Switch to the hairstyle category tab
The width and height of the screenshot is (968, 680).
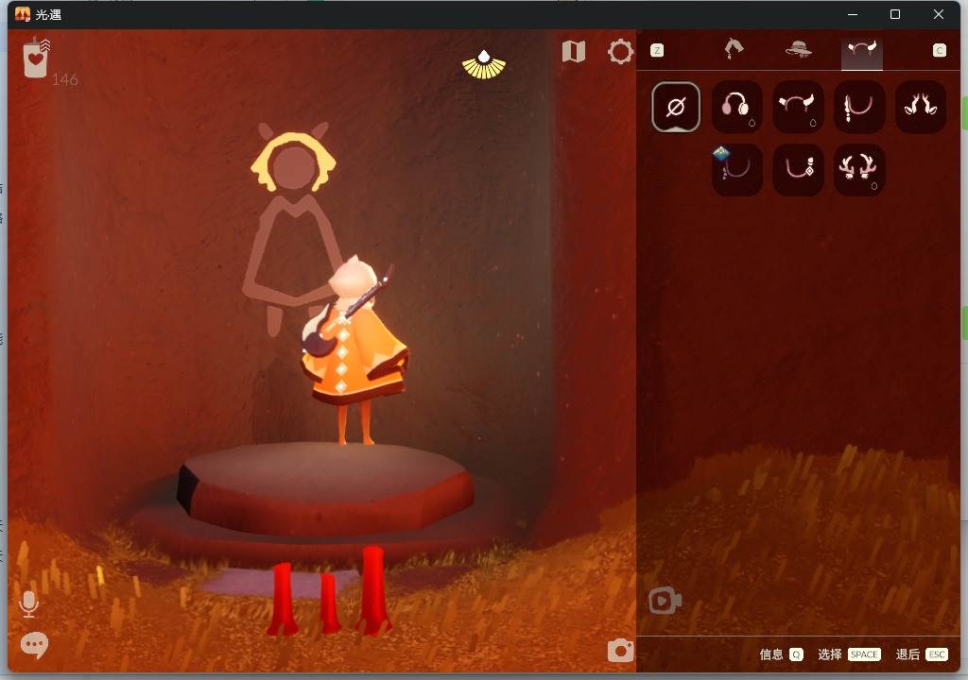point(734,49)
